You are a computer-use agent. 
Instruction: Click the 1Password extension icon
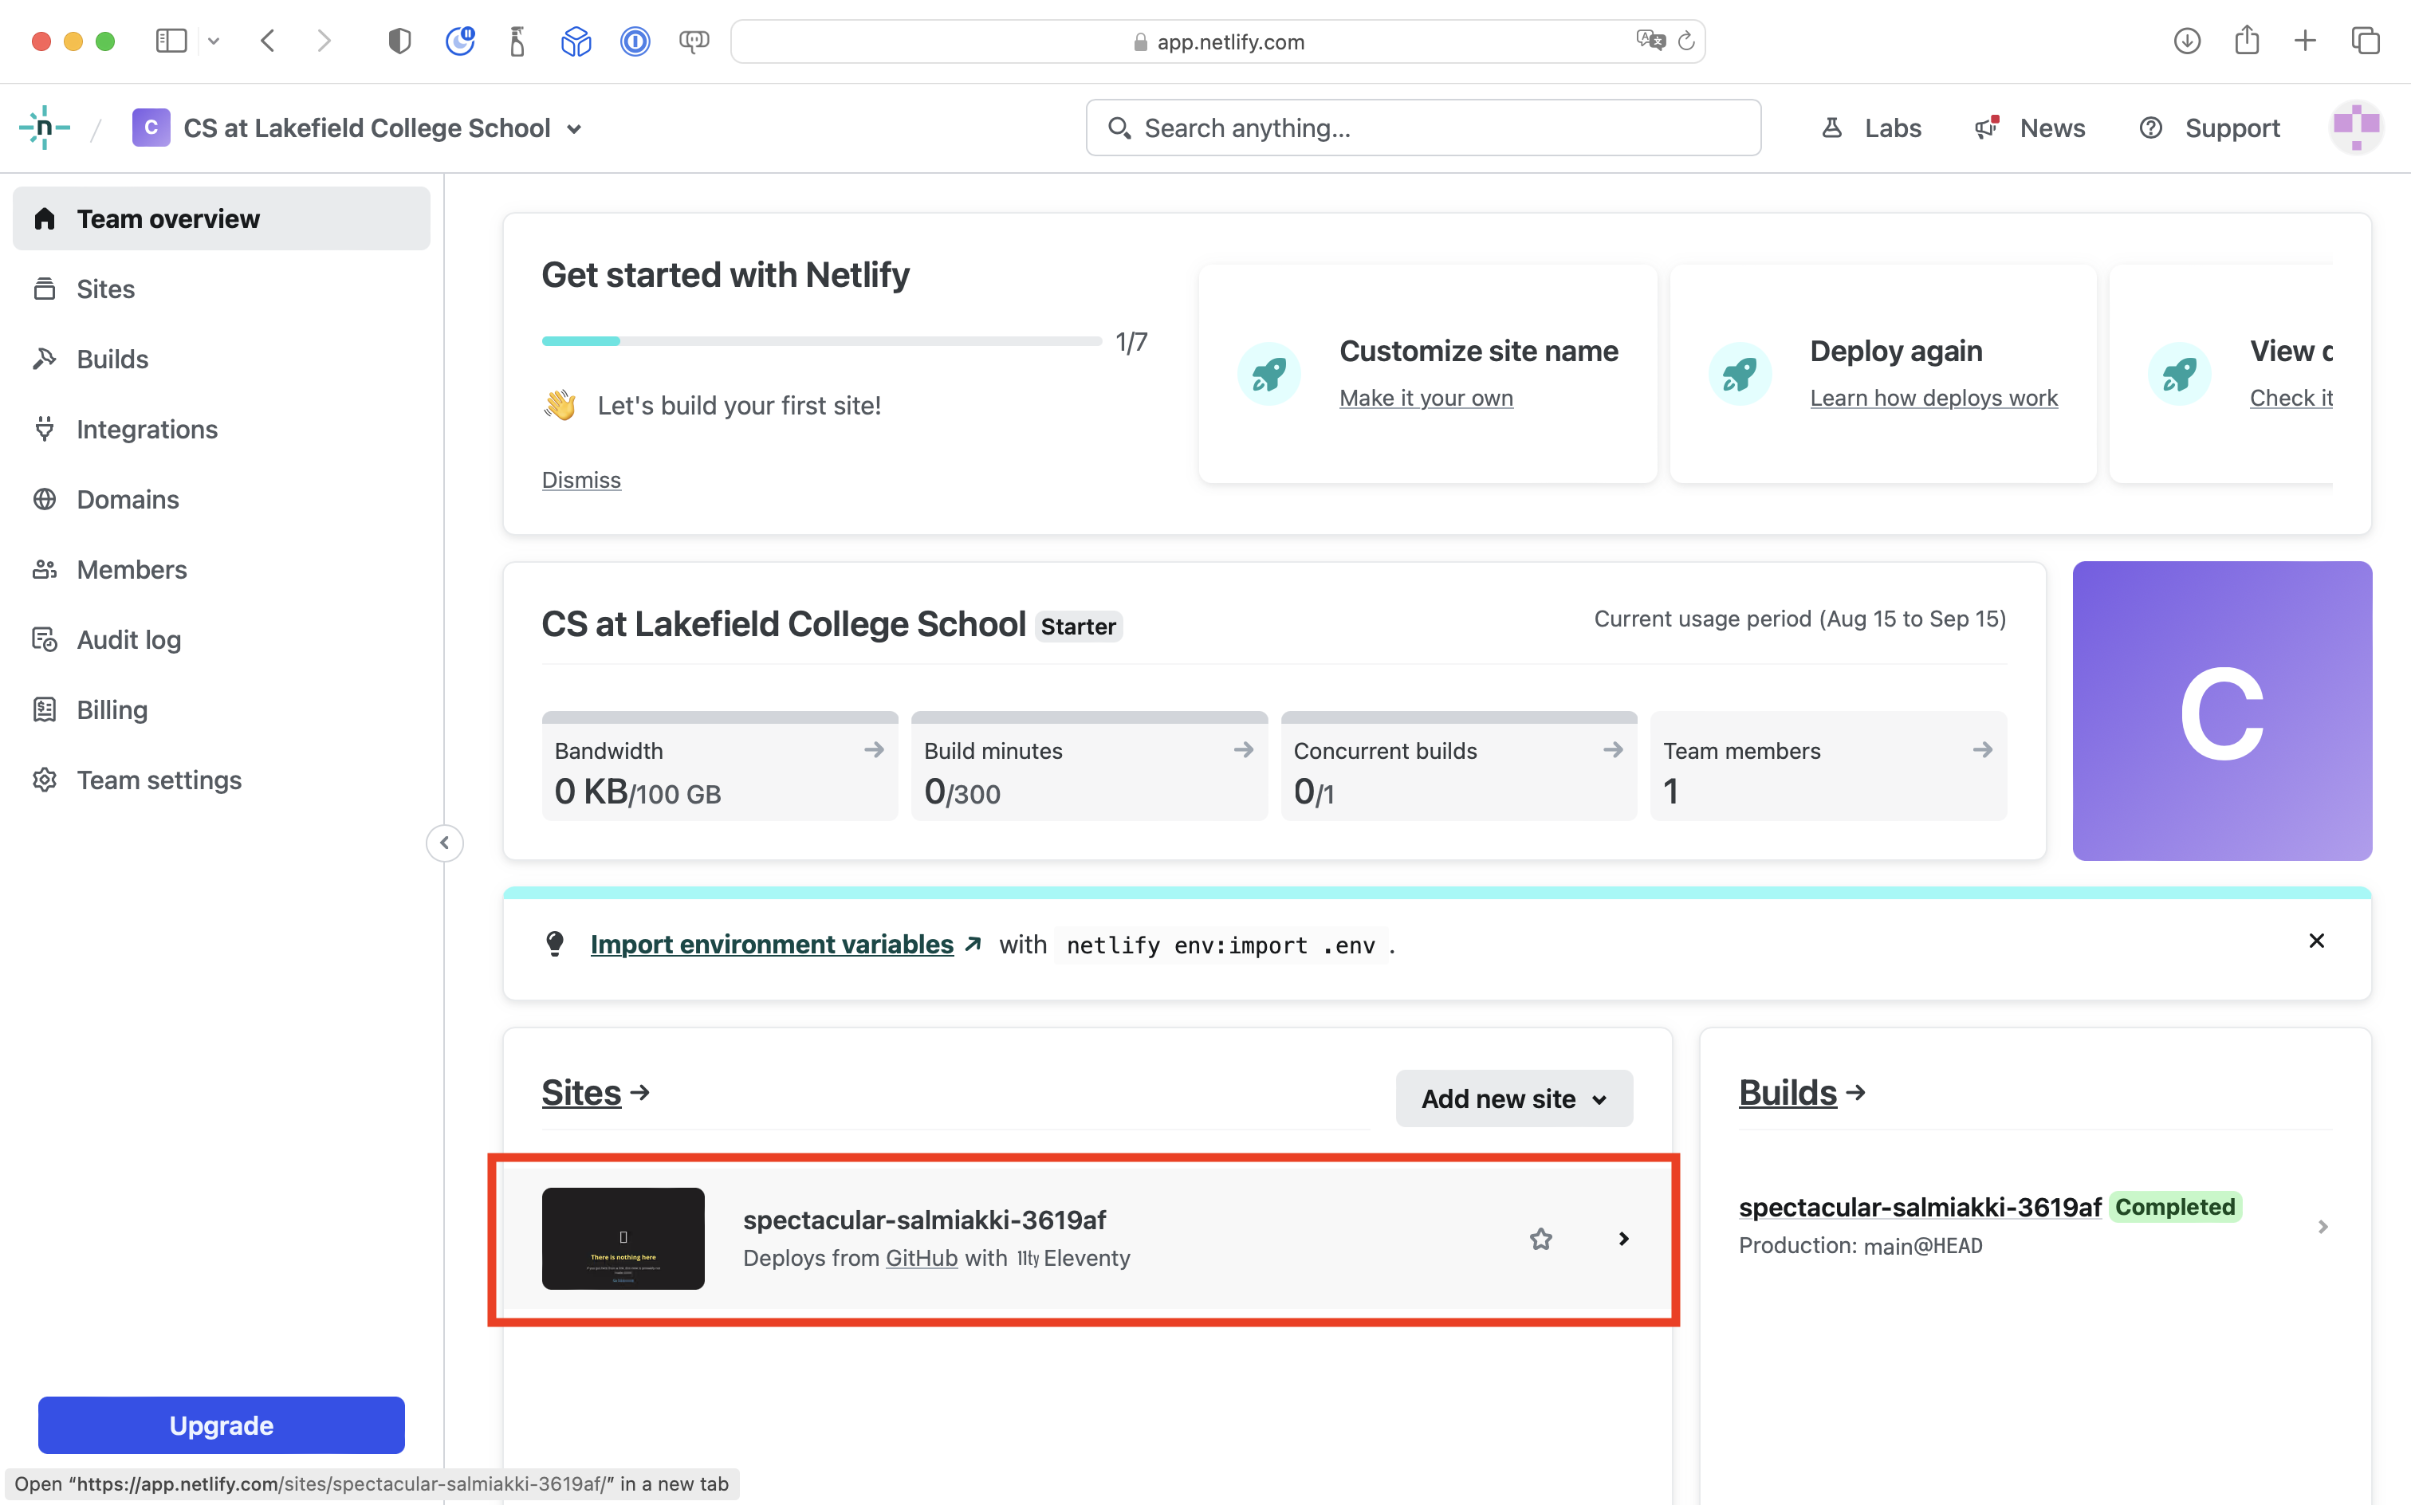tap(635, 41)
